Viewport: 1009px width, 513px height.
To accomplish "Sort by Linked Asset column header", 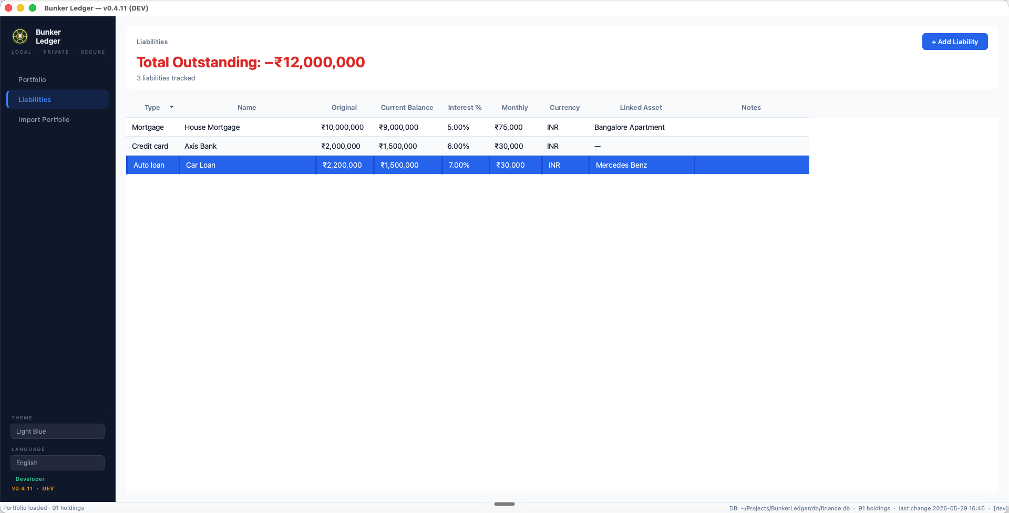I will [x=641, y=107].
